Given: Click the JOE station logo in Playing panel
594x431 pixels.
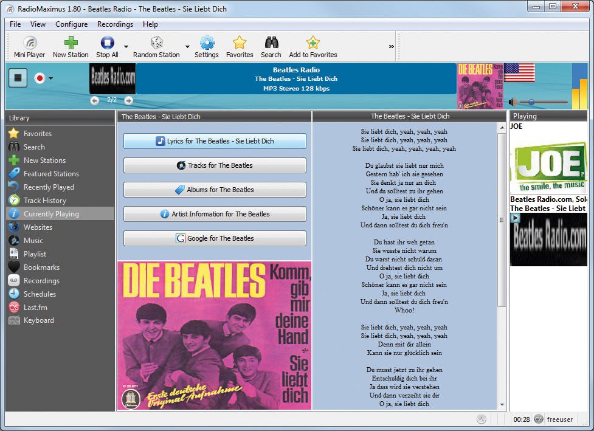Looking at the screenshot, I should point(548,167).
